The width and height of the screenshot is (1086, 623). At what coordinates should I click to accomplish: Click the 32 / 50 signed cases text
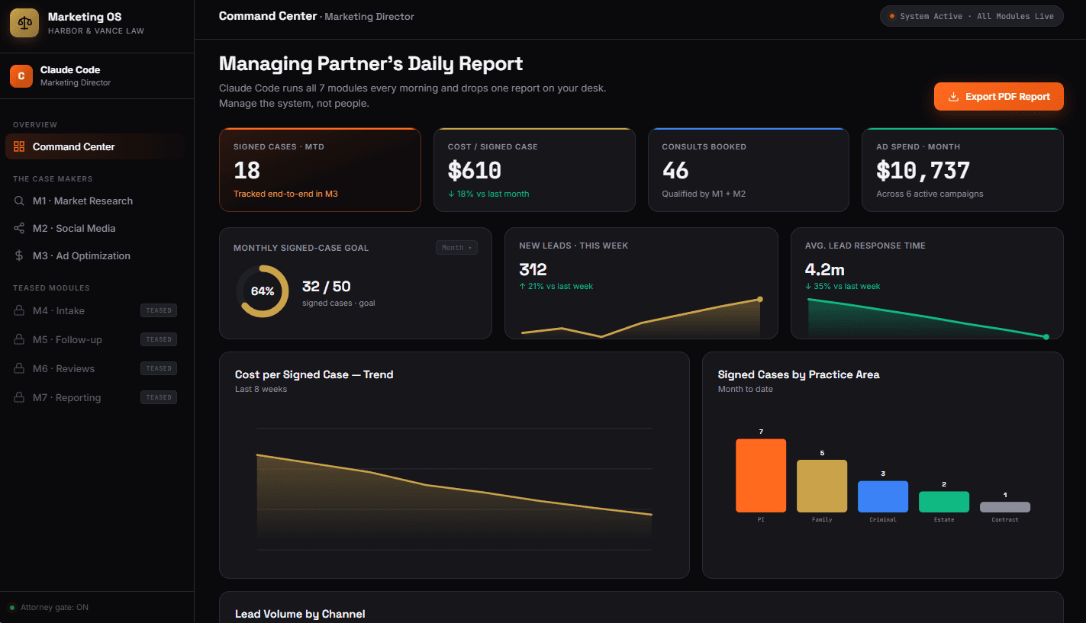327,287
